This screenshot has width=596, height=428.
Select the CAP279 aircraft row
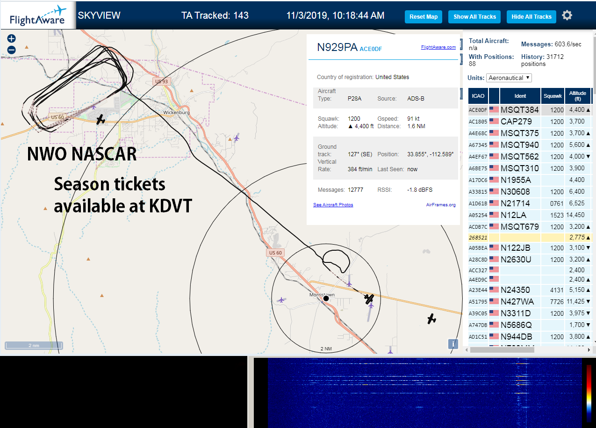530,122
